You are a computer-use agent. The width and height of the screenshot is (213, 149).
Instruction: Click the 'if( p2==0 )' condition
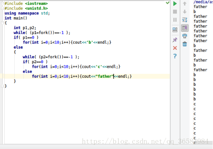pyautogui.click(x=35, y=62)
